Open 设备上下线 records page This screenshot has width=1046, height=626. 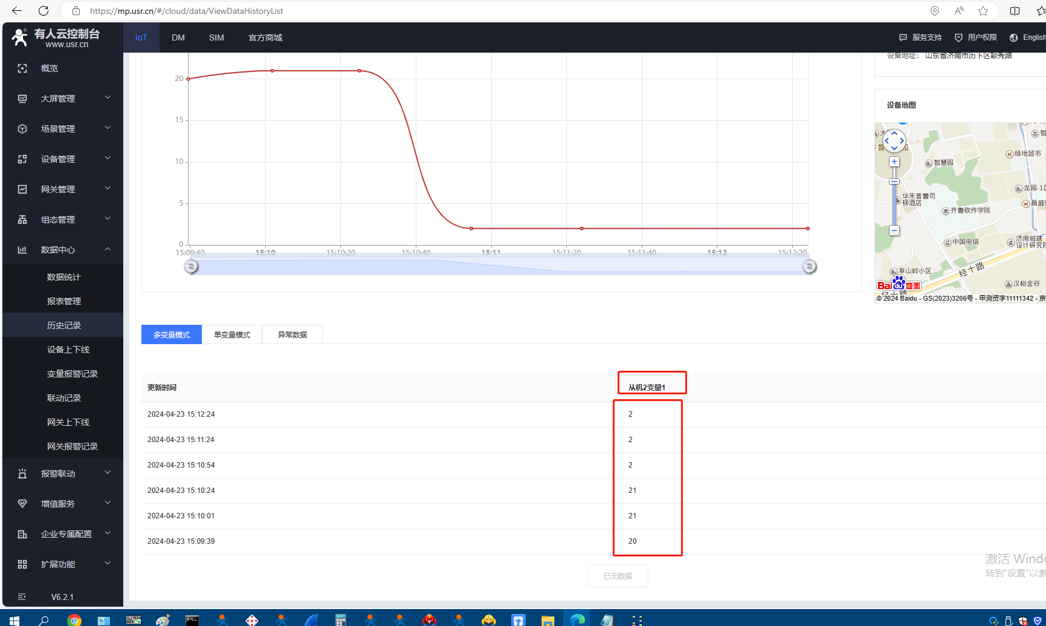click(68, 350)
